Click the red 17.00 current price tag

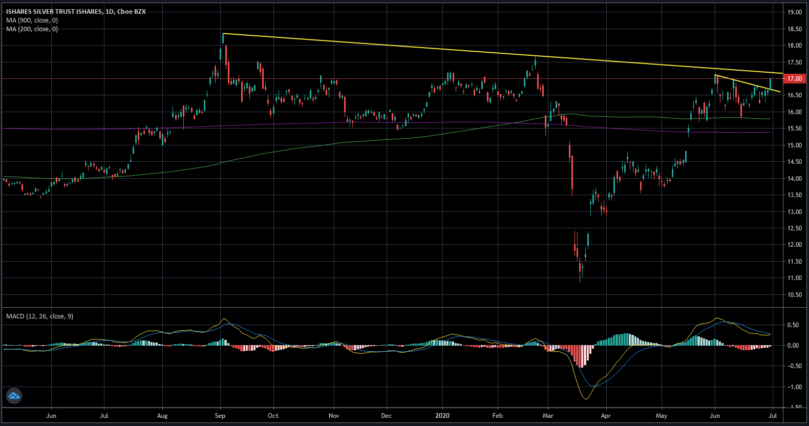click(795, 79)
